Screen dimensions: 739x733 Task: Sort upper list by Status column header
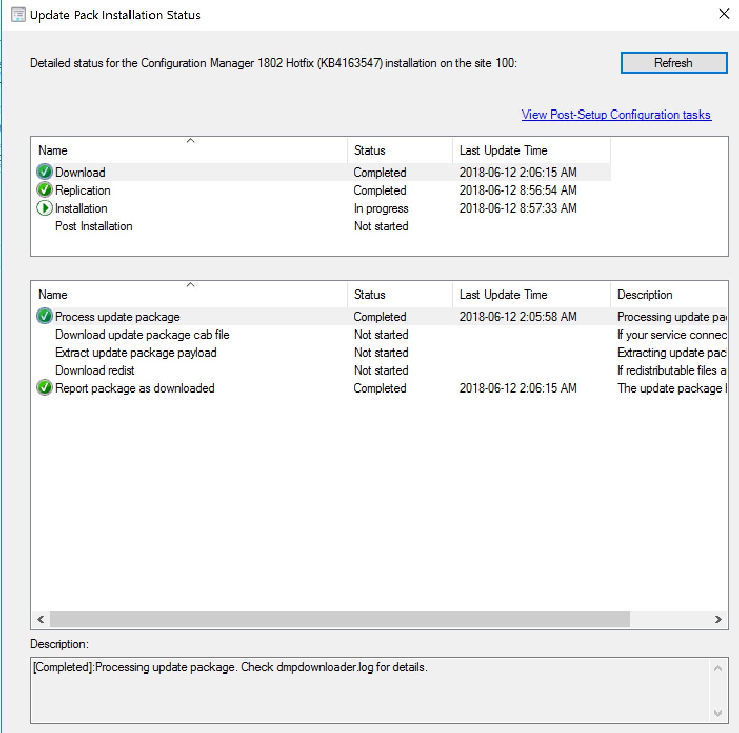[x=400, y=150]
